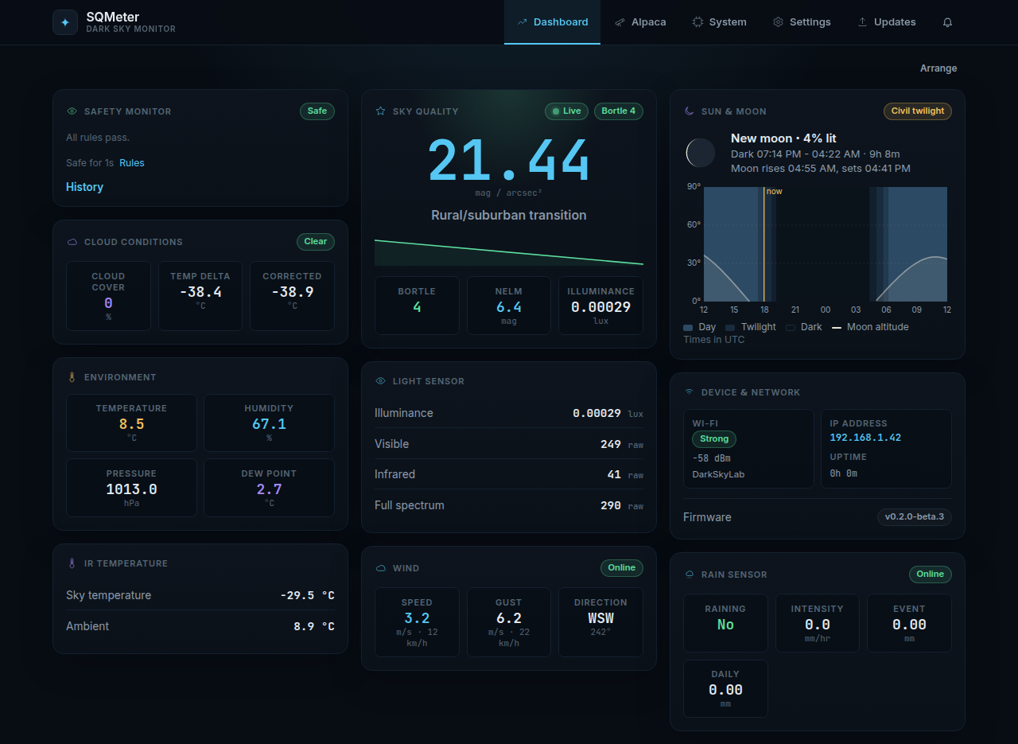Click the crescent icon beside Sun & Moon
This screenshot has height=744, width=1018.
click(x=690, y=111)
